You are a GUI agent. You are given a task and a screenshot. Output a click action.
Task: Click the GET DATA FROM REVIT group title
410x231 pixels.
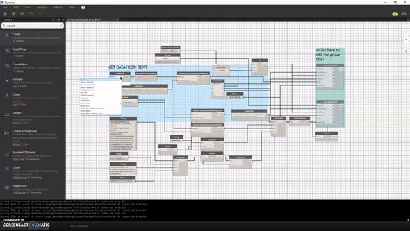[x=128, y=67]
